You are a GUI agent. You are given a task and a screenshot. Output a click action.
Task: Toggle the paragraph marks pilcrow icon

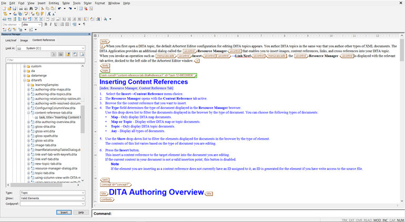tap(84, 24)
